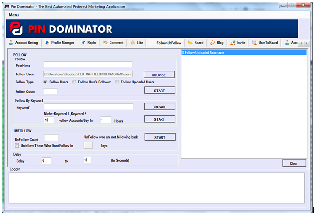This screenshot has height=215, width=314.
Task: Switch to the Follow-UnFollow tab
Action: (166, 43)
